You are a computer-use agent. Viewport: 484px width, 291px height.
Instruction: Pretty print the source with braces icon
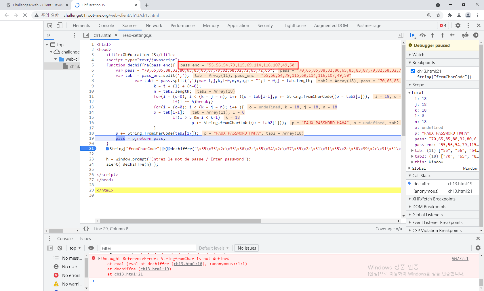pos(86,229)
